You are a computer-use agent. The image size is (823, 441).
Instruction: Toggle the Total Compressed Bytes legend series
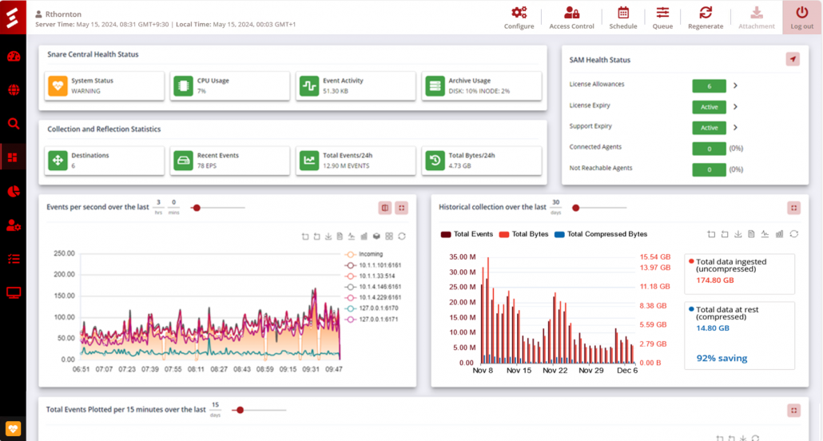601,234
